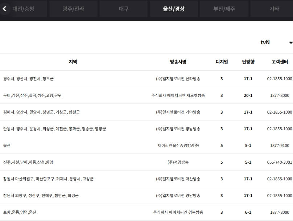The height and width of the screenshot is (221, 293).
Task: Click the 6-1 channel value
Action: 248,212
